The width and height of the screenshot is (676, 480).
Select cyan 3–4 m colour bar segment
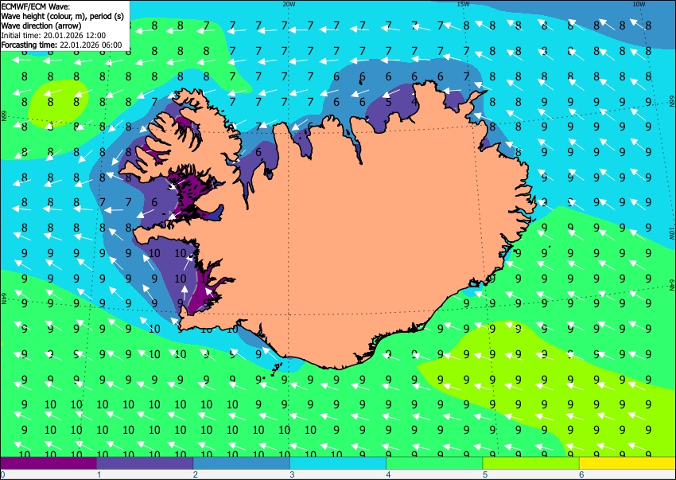click(338, 463)
